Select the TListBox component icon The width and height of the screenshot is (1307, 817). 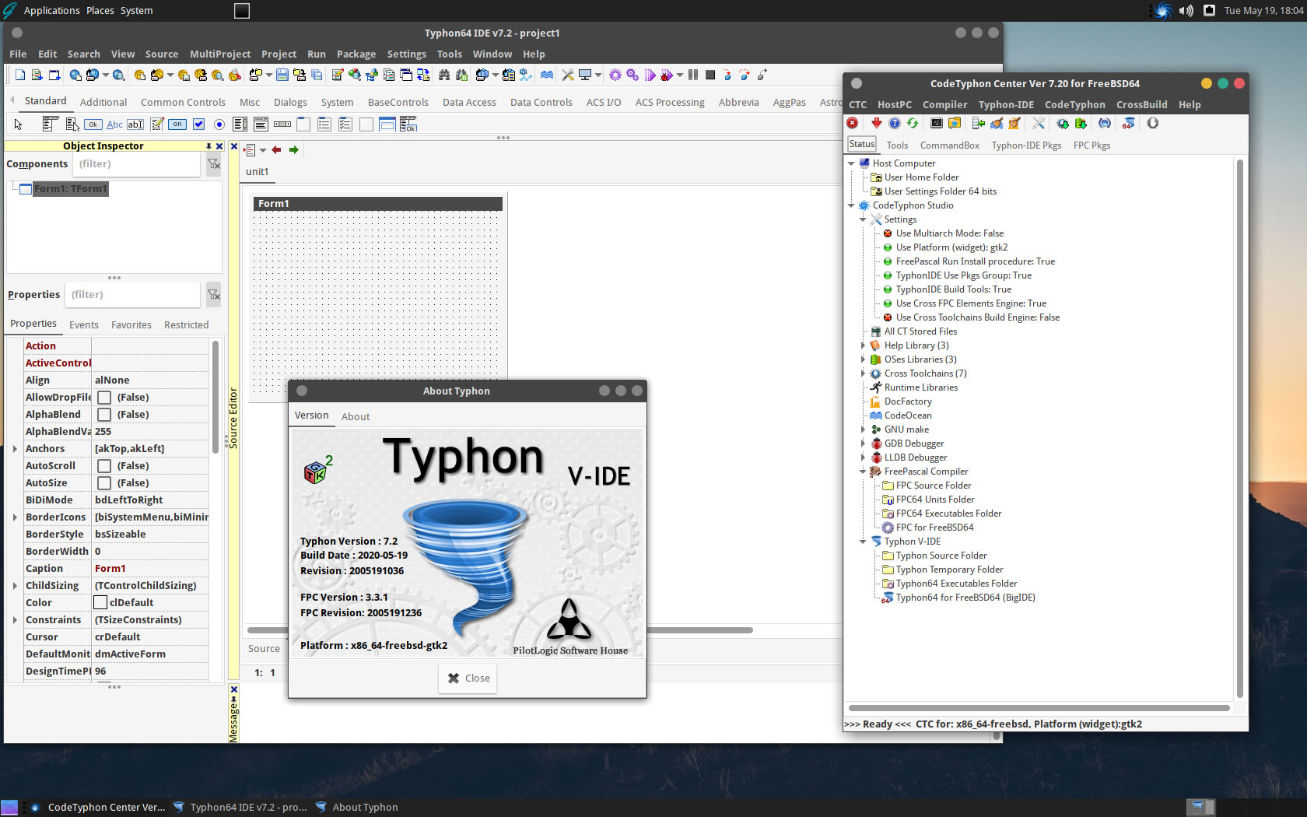[x=240, y=124]
